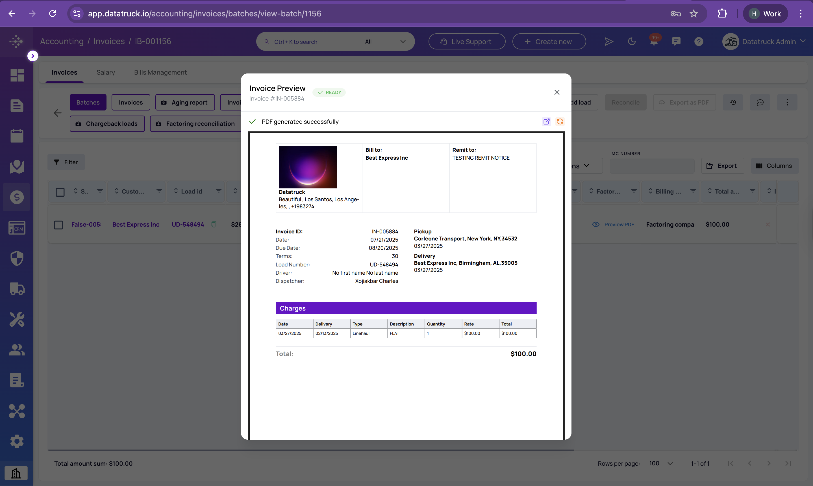Open Customer column filter icon

click(x=159, y=191)
